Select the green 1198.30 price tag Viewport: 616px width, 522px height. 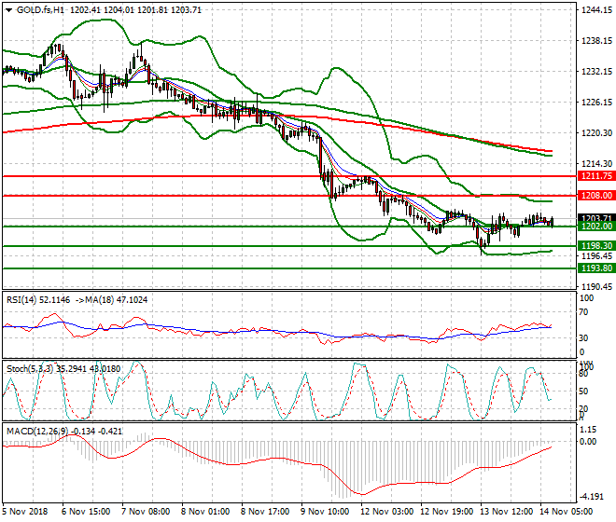pyautogui.click(x=595, y=246)
